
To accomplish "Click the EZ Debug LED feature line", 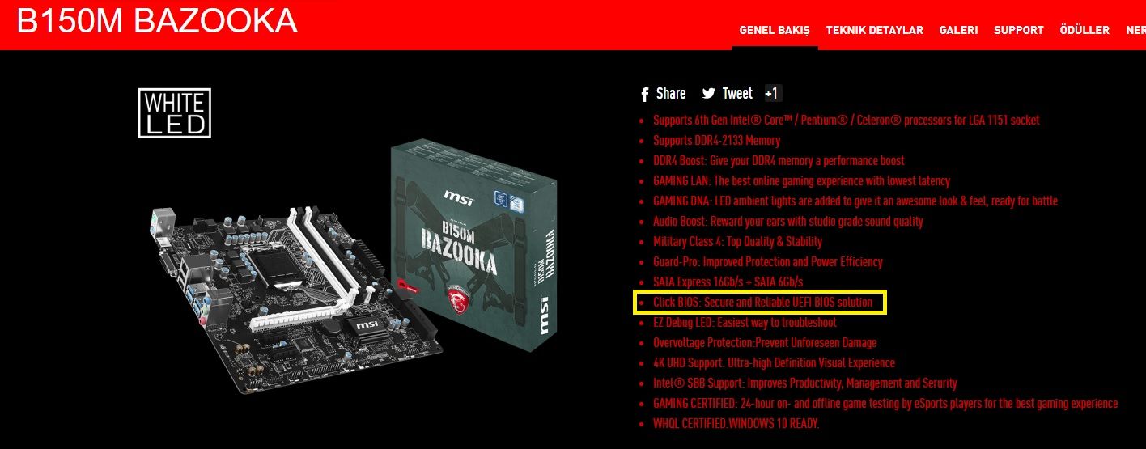I will (x=745, y=323).
